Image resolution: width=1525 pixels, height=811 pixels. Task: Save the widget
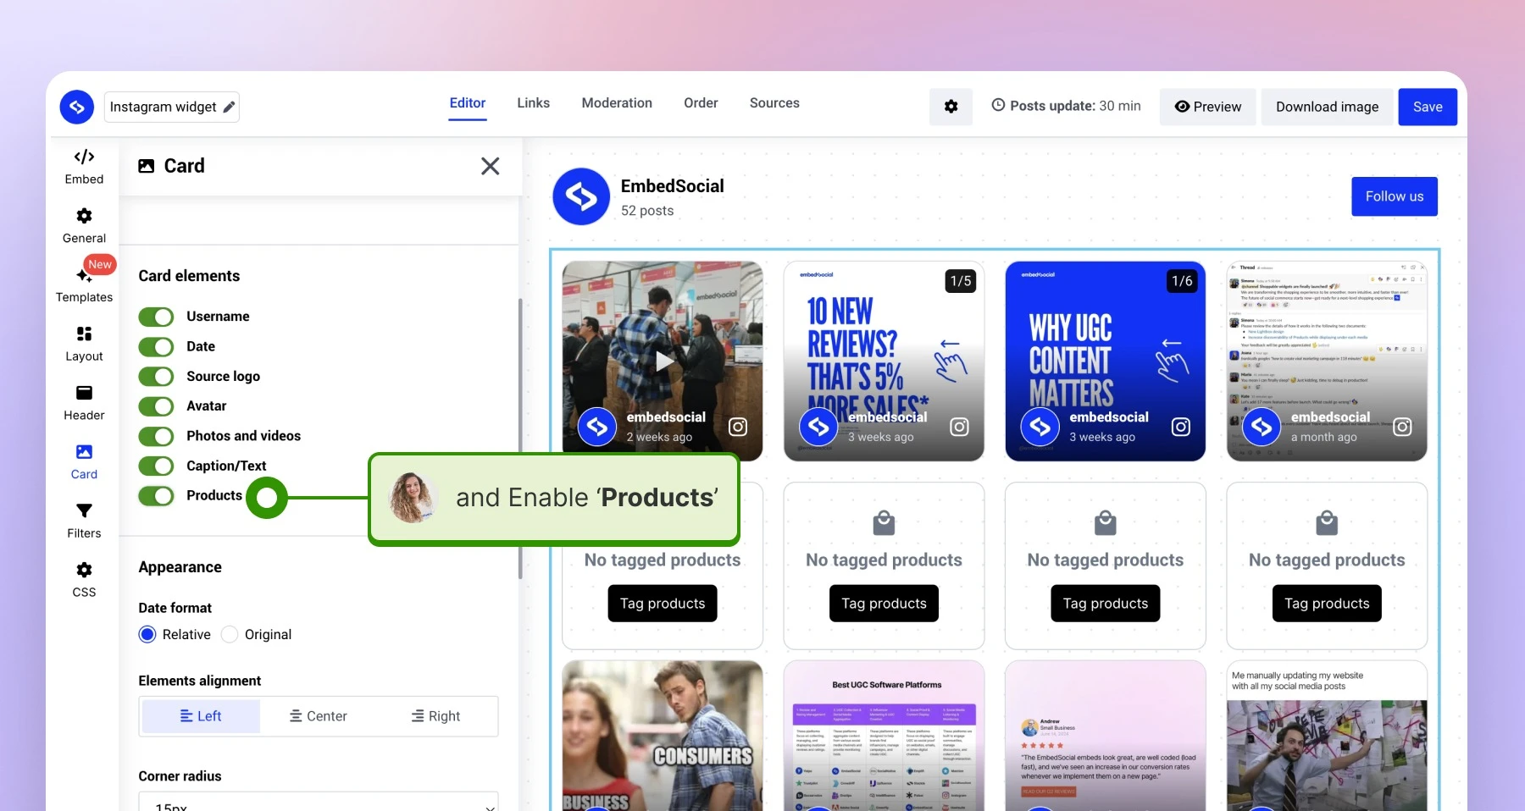[x=1428, y=107]
